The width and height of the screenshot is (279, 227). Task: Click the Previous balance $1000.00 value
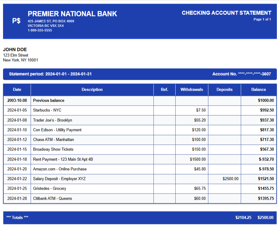(265, 100)
